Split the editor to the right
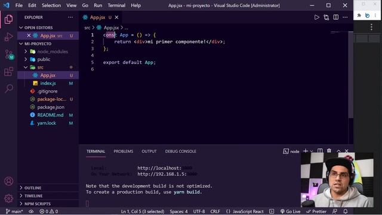The height and width of the screenshot is (215, 382). pos(335,17)
